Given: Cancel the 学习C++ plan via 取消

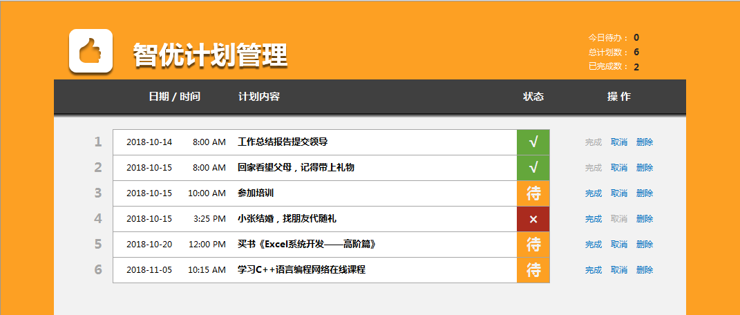Looking at the screenshot, I should [618, 269].
